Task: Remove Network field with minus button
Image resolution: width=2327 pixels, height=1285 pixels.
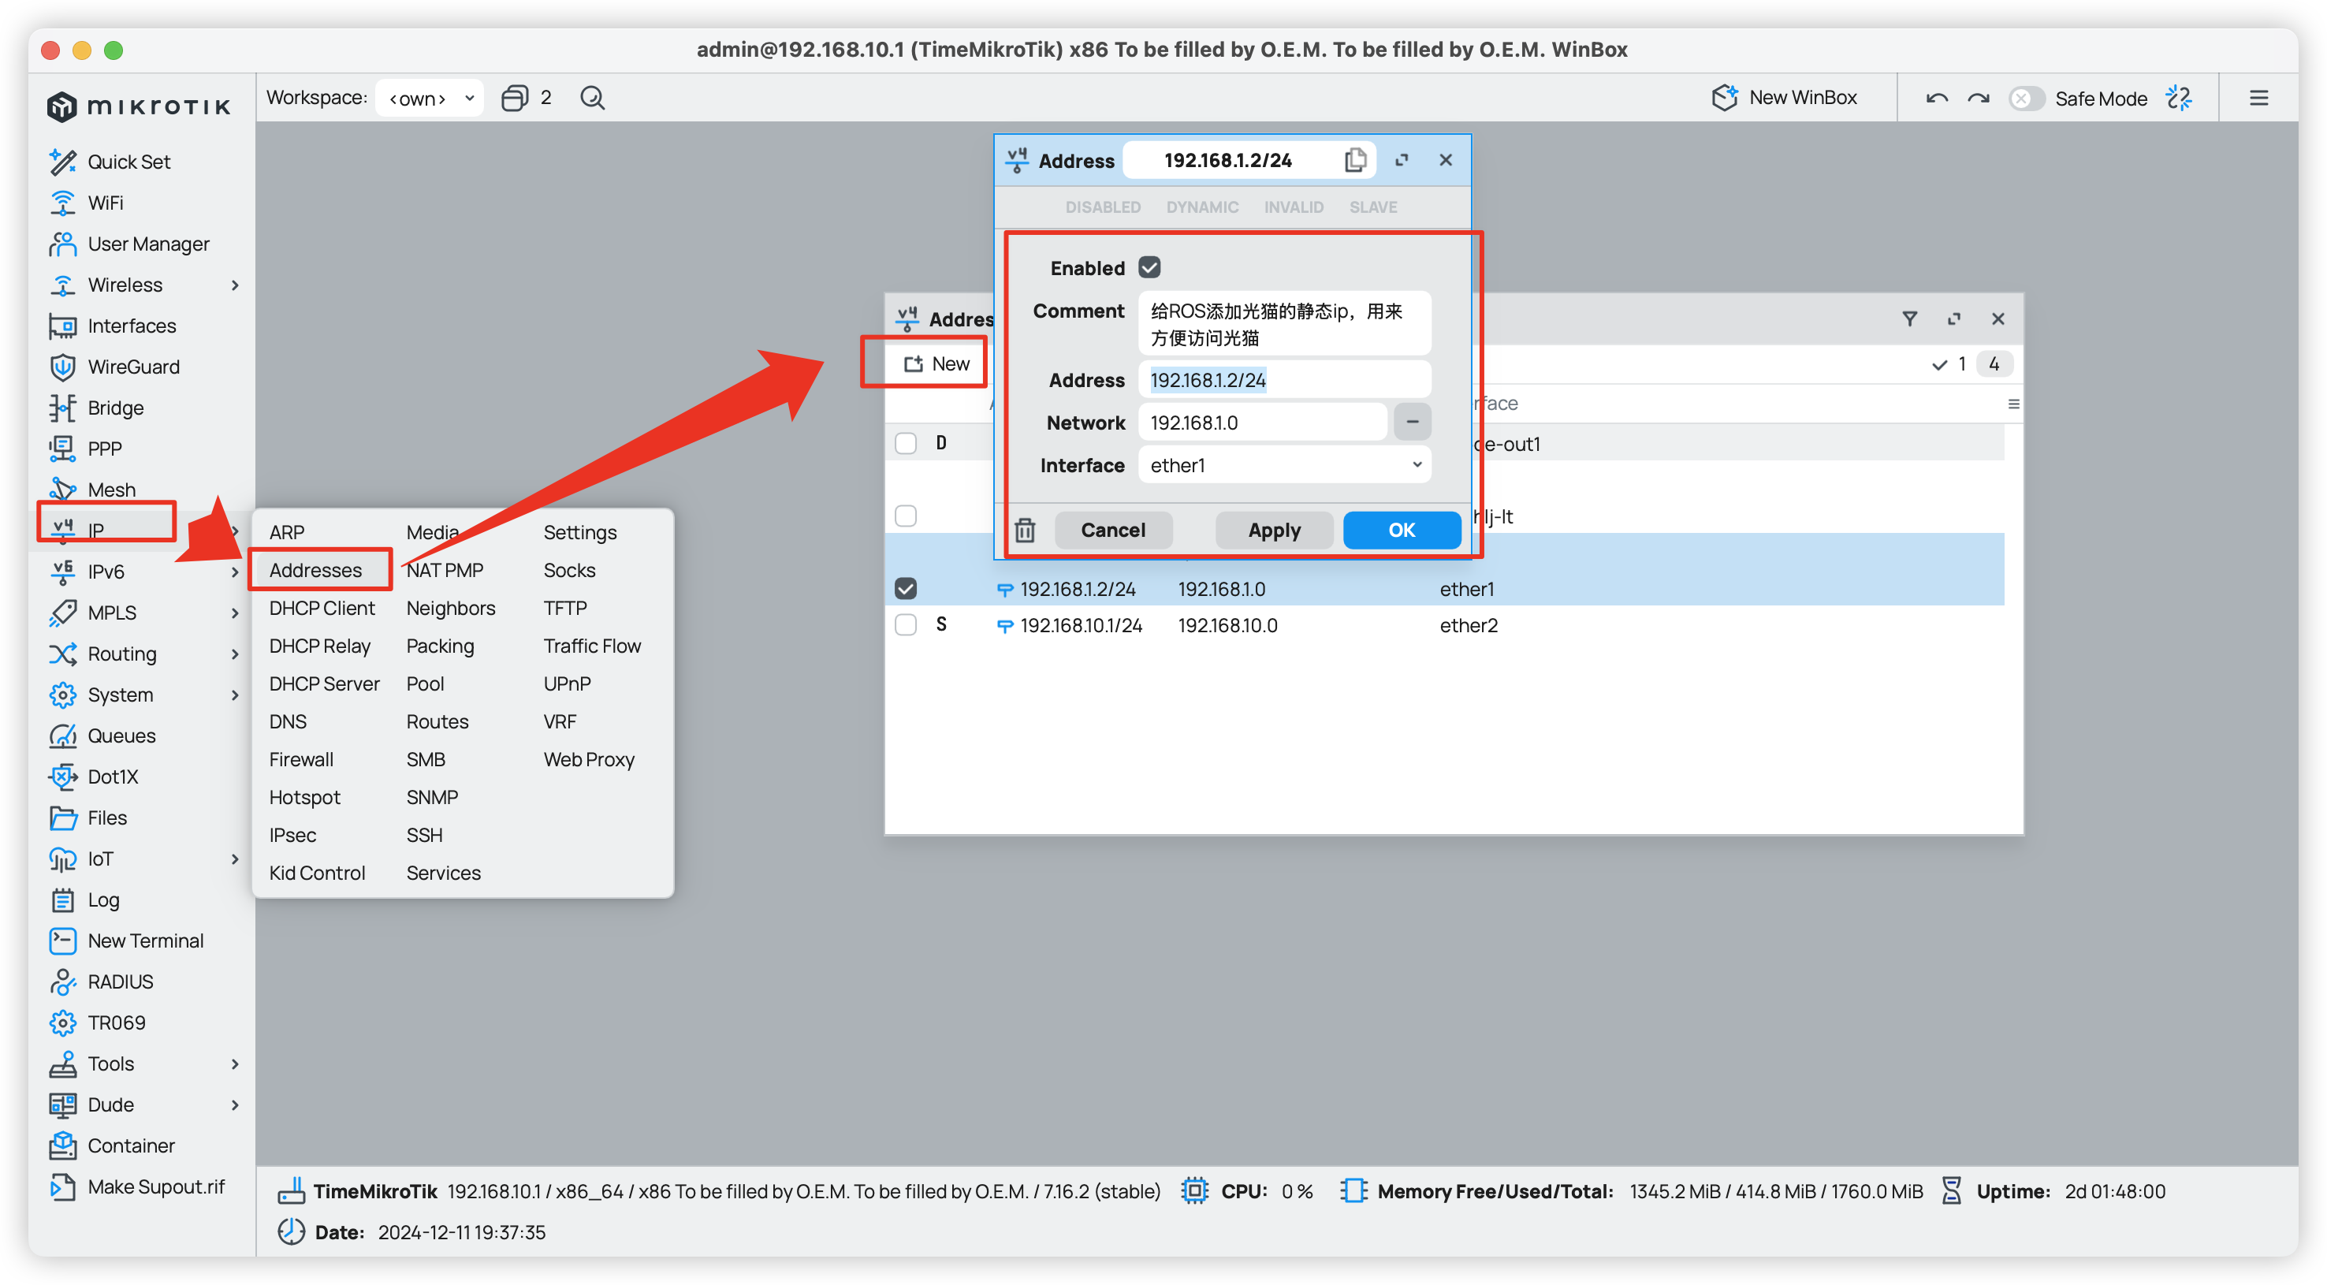Action: 1412,422
